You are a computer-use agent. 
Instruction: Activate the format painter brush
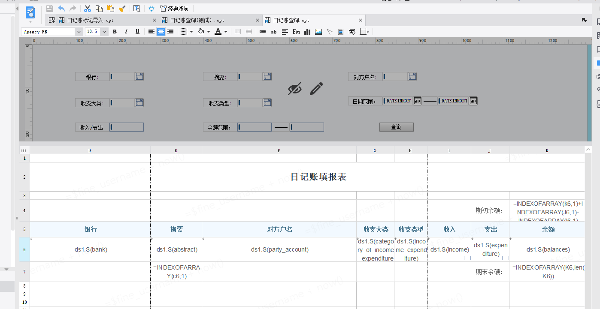[x=122, y=9]
